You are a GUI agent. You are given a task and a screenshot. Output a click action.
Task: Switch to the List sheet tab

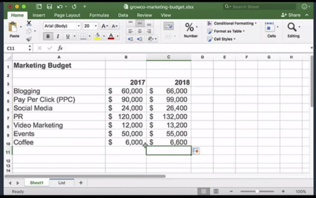point(62,183)
